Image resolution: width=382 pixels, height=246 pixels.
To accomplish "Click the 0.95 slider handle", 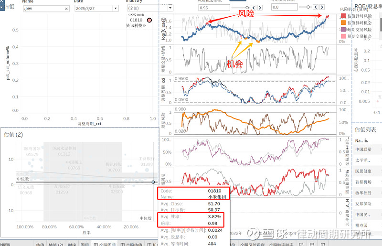I will tap(247, 8).
